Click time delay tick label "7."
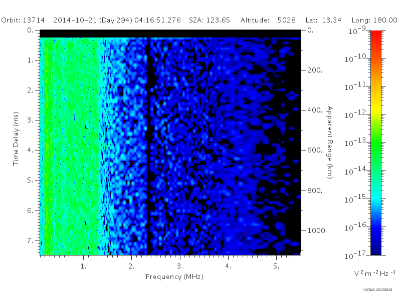This screenshot has height=300, width=401. [x=31, y=240]
